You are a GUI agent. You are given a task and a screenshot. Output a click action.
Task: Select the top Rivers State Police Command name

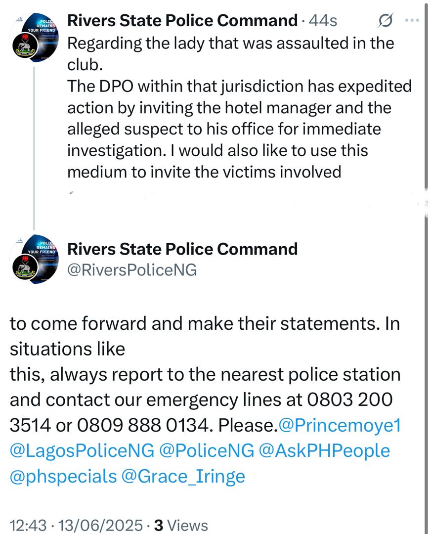click(x=182, y=20)
